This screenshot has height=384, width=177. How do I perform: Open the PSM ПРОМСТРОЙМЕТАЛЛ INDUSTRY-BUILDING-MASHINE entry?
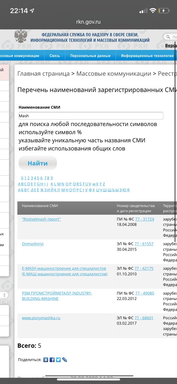point(57,295)
